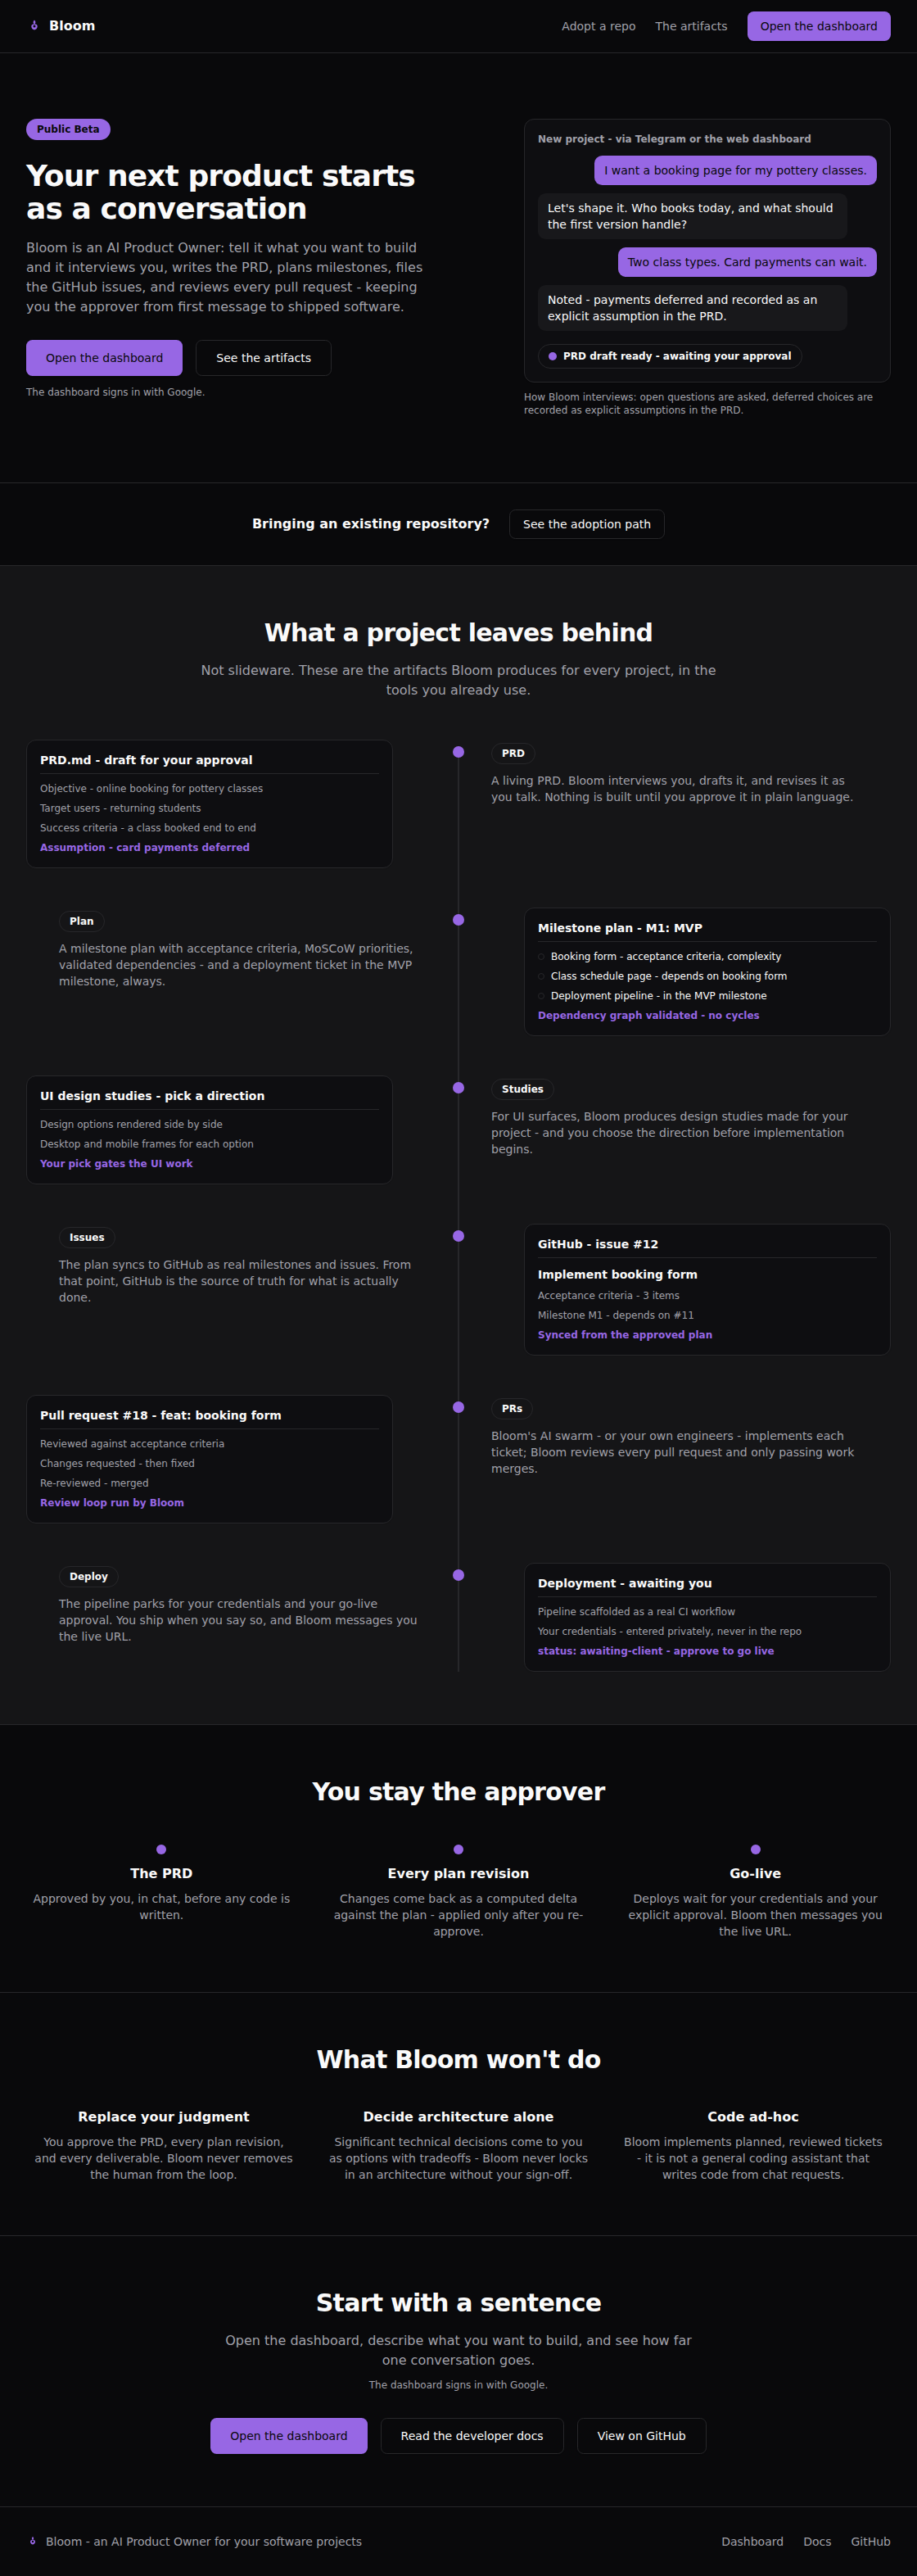
Task: Click the purple dot above The PRD
Action: coord(161,1849)
